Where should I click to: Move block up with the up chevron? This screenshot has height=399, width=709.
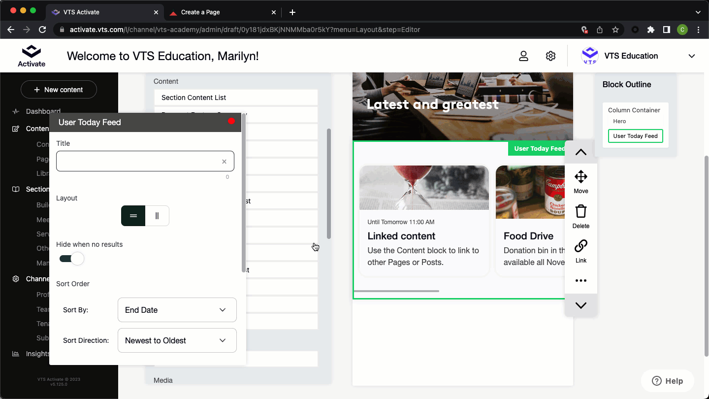(581, 152)
